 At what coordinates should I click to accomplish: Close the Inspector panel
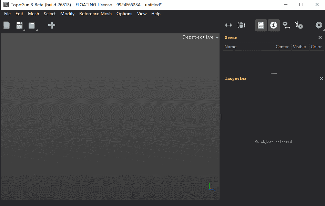[x=321, y=78]
